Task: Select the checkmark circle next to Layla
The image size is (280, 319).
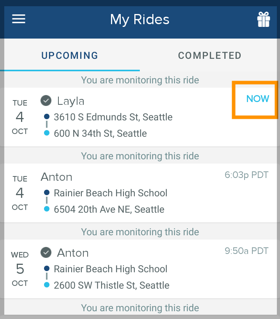Action: click(x=46, y=100)
